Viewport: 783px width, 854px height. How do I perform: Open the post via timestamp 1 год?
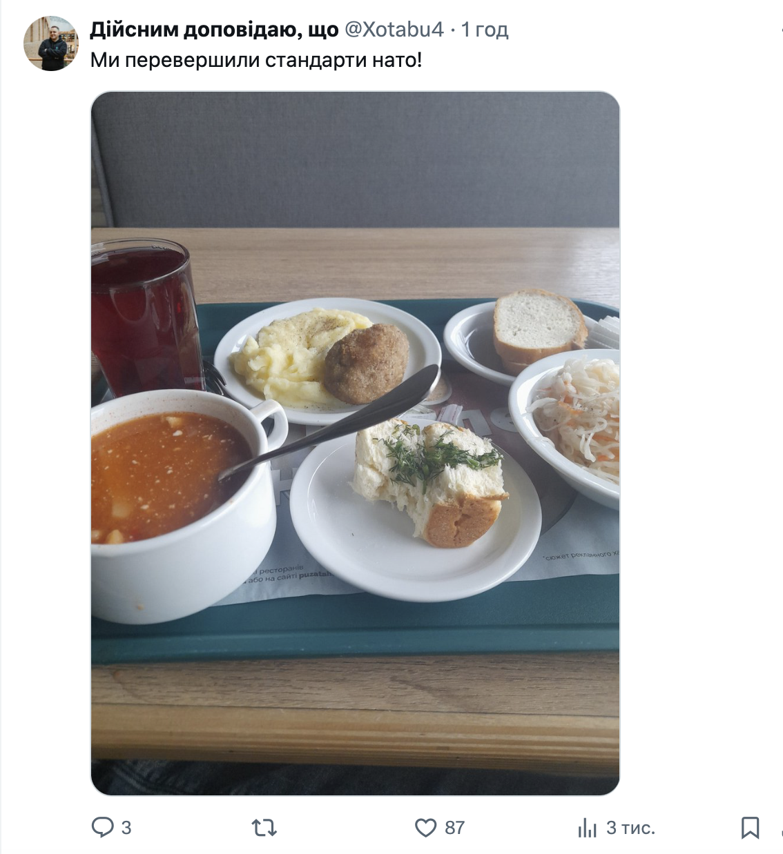[485, 30]
